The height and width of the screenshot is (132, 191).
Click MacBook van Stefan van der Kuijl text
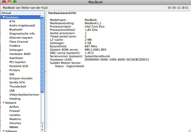click(25, 8)
